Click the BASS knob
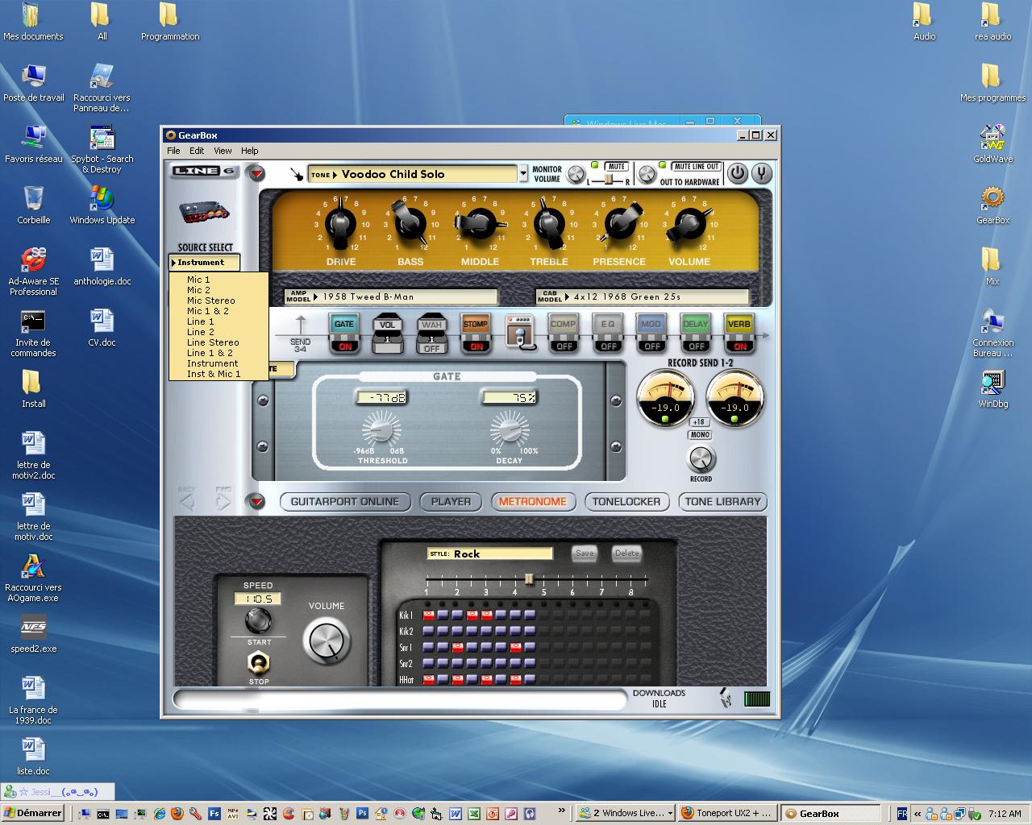This screenshot has height=825, width=1032. point(410,223)
